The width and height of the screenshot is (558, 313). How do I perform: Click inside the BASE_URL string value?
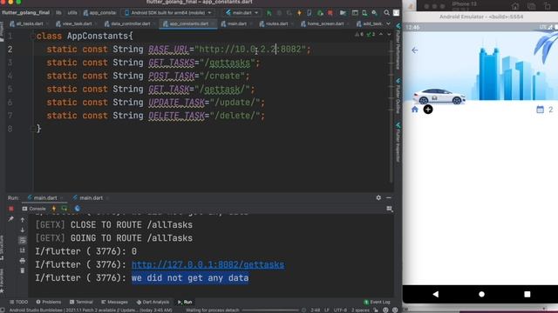coord(250,50)
